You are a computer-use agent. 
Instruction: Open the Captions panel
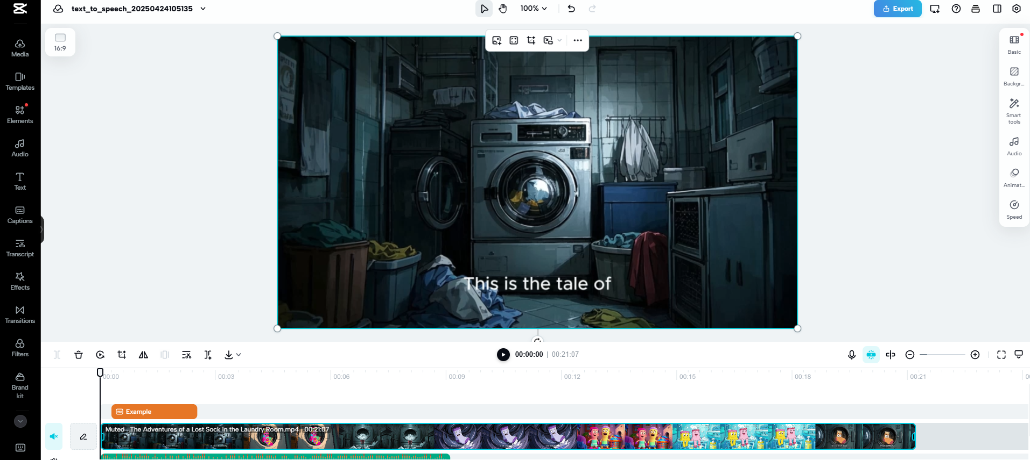(20, 214)
